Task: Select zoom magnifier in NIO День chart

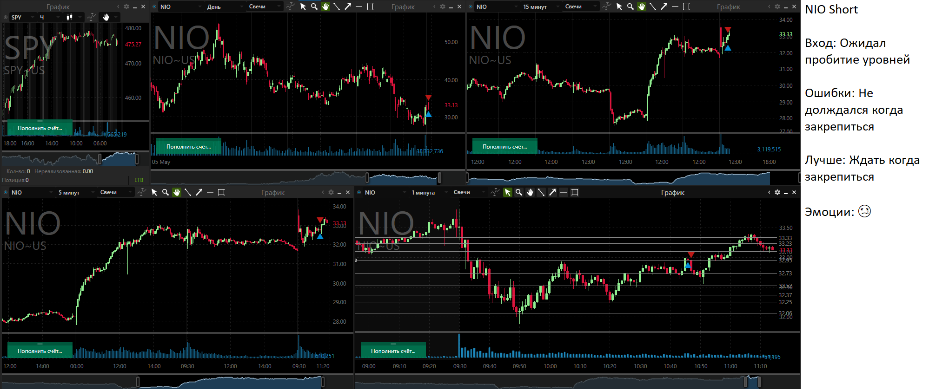Action: tap(314, 7)
